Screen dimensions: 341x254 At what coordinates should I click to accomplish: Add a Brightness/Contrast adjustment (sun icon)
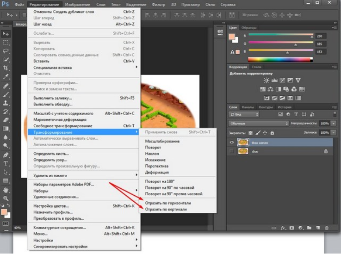click(266, 81)
